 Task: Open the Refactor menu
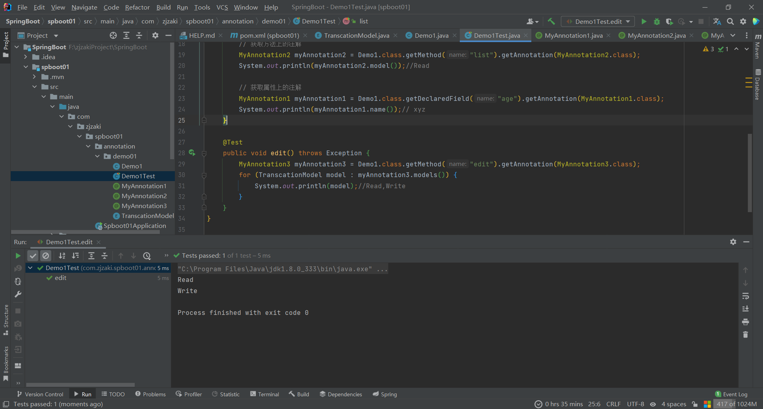[x=137, y=7]
